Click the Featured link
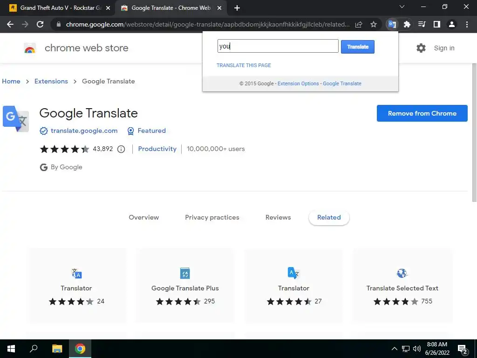477x358 pixels. click(151, 131)
